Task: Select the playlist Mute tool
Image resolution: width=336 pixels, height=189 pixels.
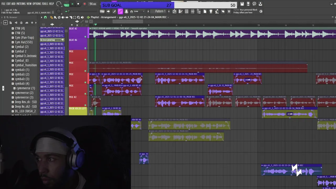Action: click(63, 17)
